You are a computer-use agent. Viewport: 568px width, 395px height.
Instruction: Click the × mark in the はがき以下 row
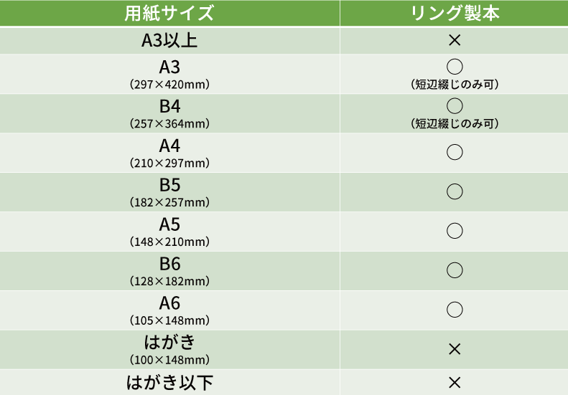click(x=454, y=382)
